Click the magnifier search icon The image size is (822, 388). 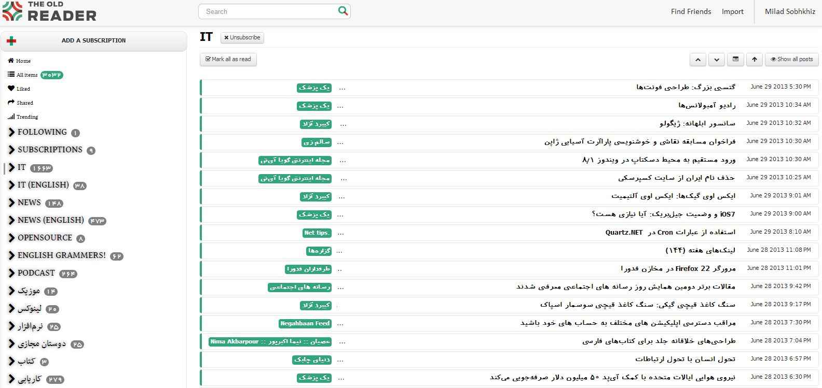[342, 10]
